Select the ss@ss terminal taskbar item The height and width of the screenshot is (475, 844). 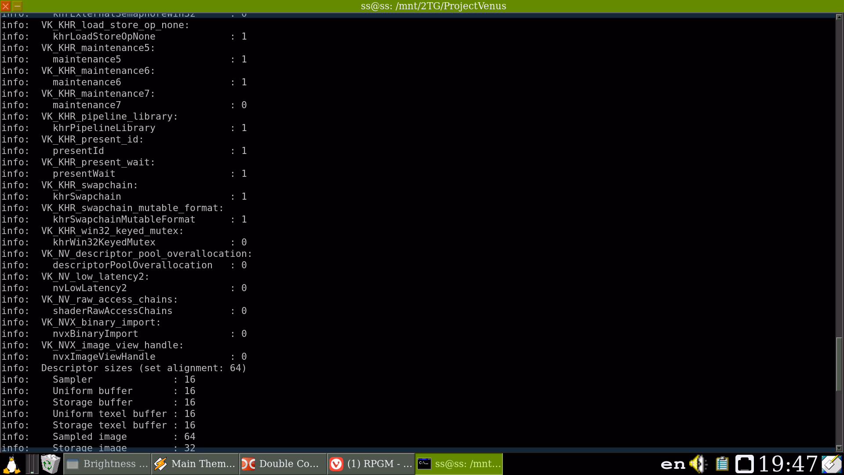pos(459,464)
